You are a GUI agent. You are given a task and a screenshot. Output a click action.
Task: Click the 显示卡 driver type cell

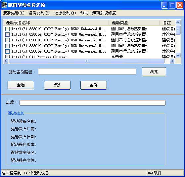pyautogui.click(x=117, y=57)
